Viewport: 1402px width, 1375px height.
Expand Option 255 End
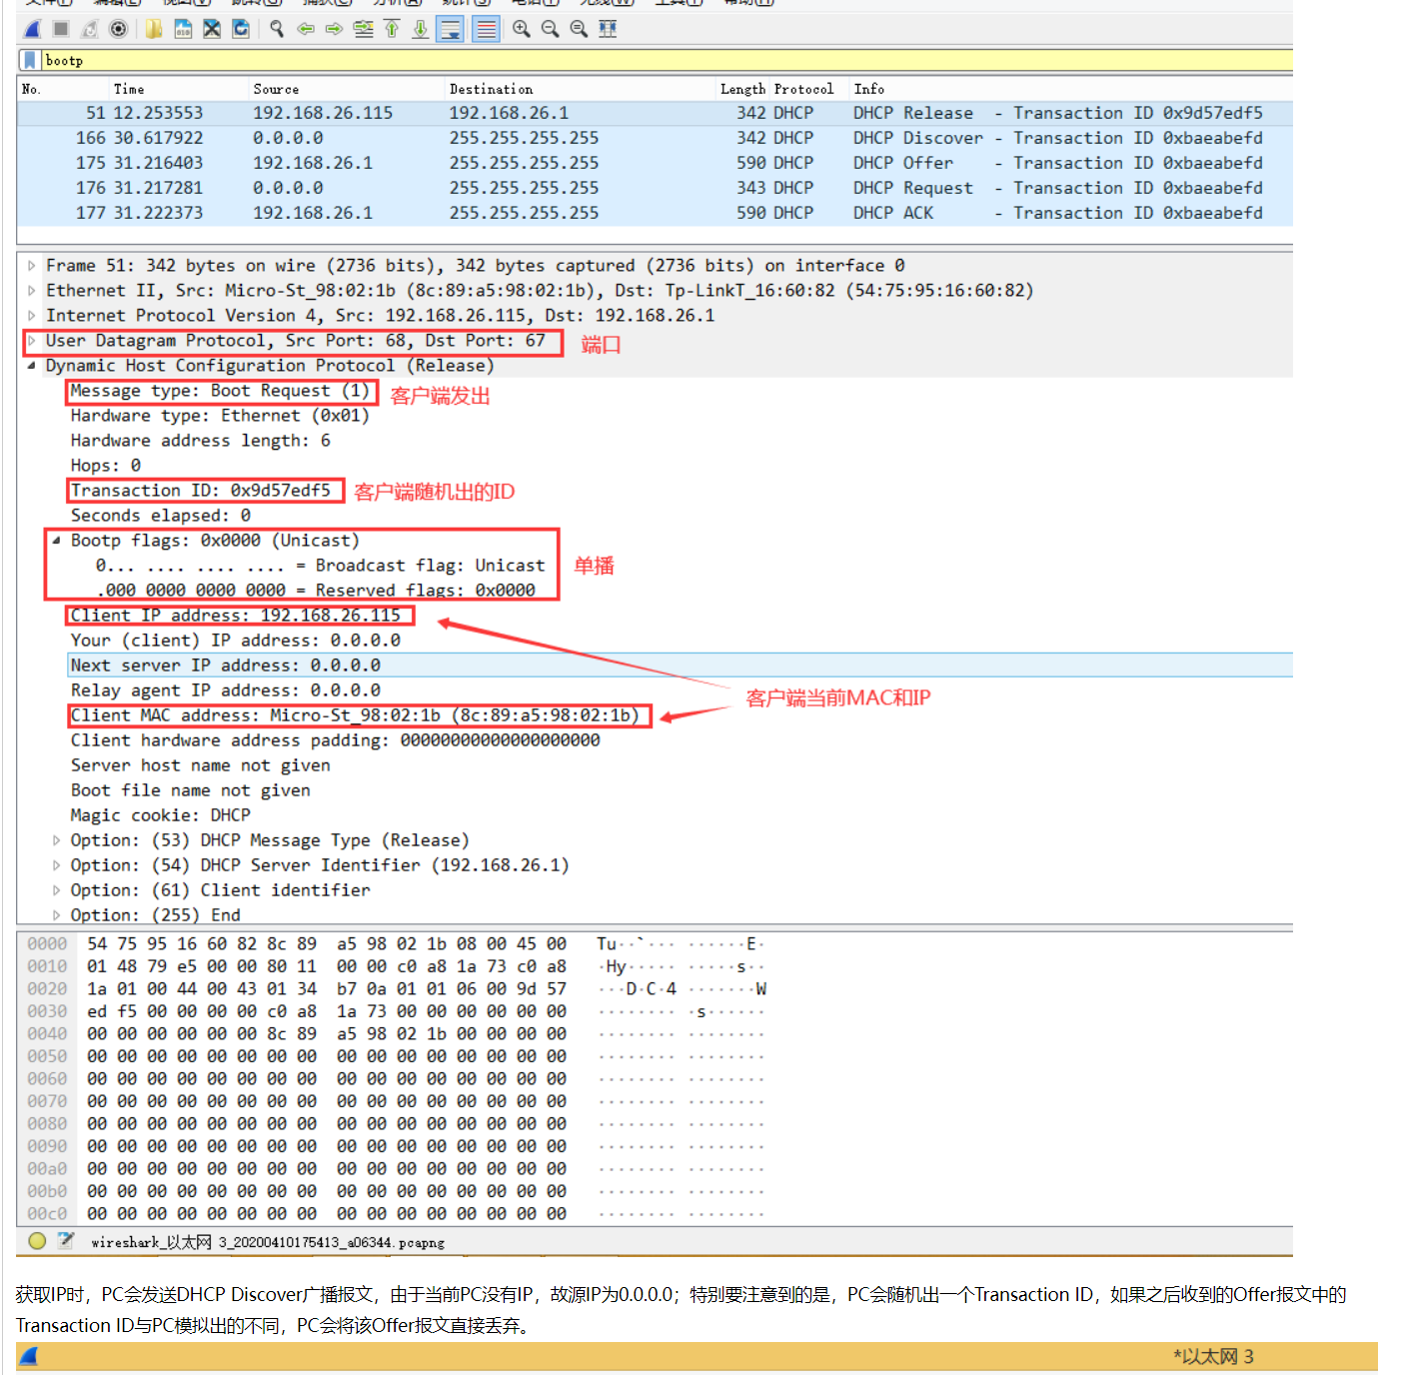click(57, 915)
